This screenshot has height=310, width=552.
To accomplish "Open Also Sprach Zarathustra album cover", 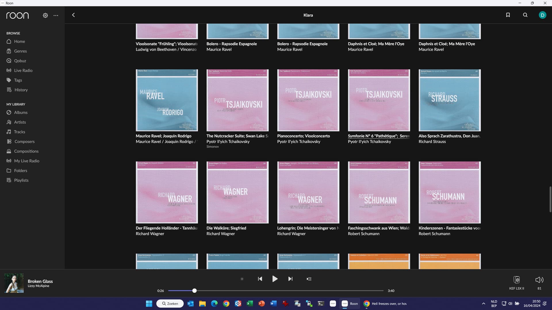I will tap(450, 100).
